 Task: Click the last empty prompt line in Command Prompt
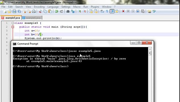tap(41, 66)
